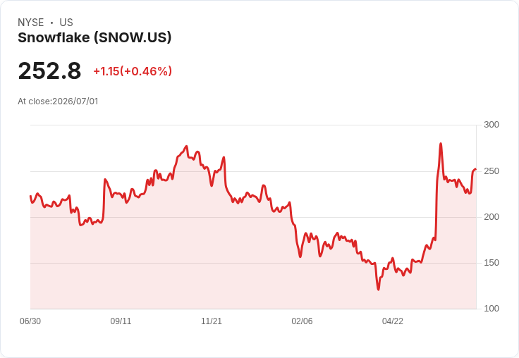Click the 300 y-axis label
The image size is (519, 358).
click(491, 125)
